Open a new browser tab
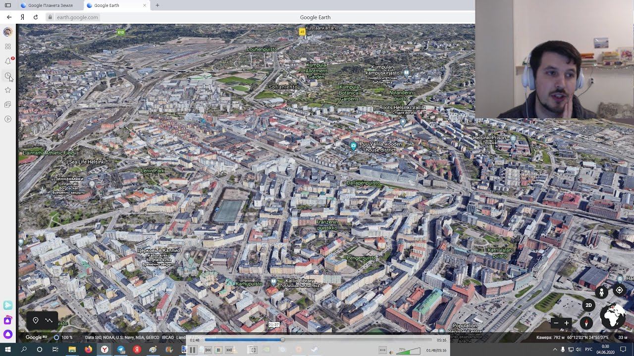 coord(158,5)
